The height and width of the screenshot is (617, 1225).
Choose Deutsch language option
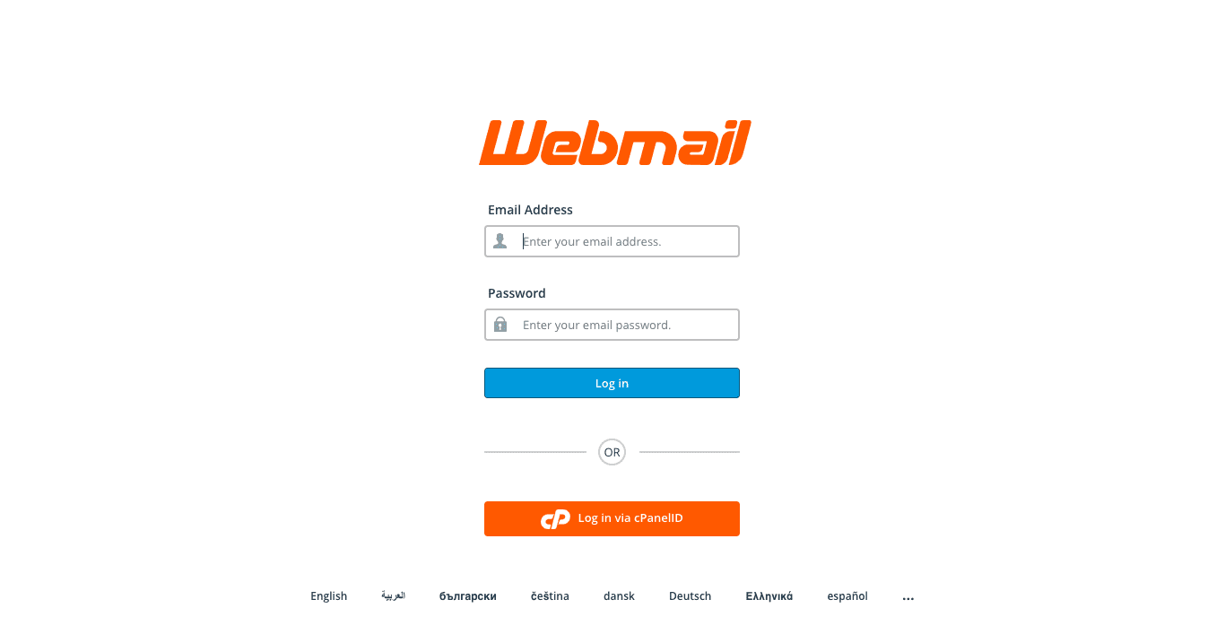[x=690, y=596]
